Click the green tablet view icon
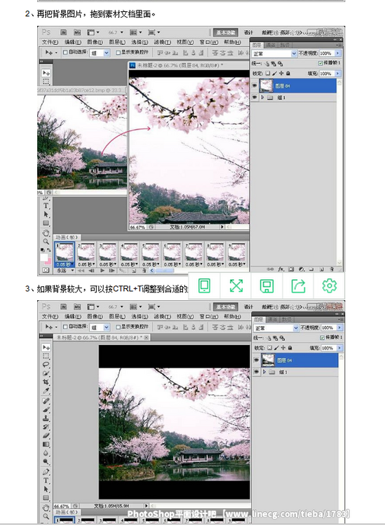 [x=204, y=286]
